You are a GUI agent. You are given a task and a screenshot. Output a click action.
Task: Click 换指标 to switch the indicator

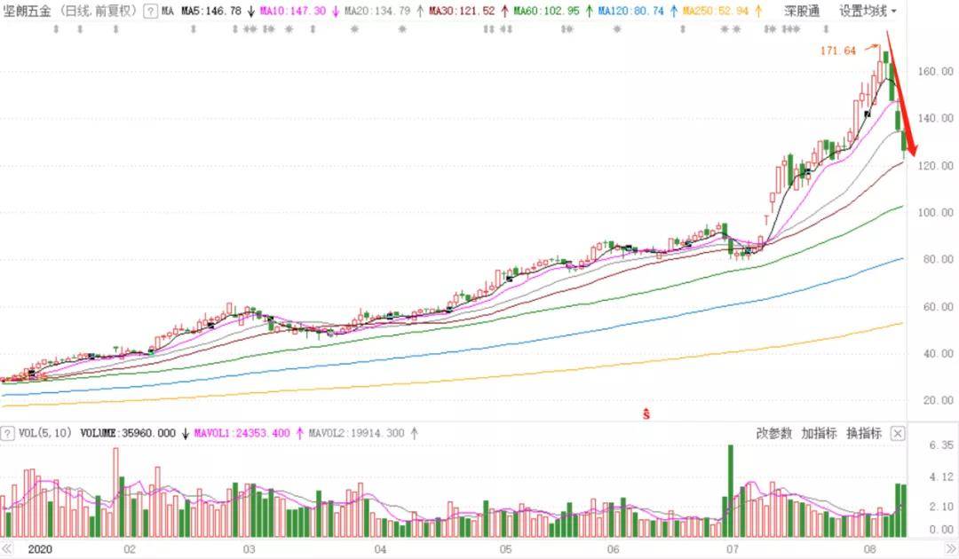pyautogui.click(x=863, y=433)
